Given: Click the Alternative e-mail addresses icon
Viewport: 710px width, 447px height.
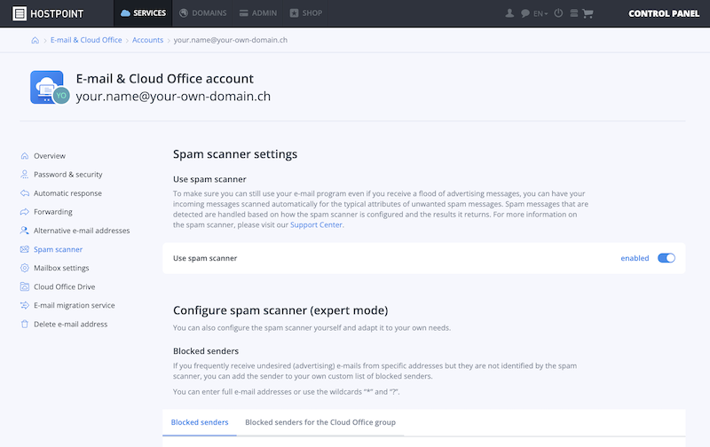Looking at the screenshot, I should tap(25, 231).
